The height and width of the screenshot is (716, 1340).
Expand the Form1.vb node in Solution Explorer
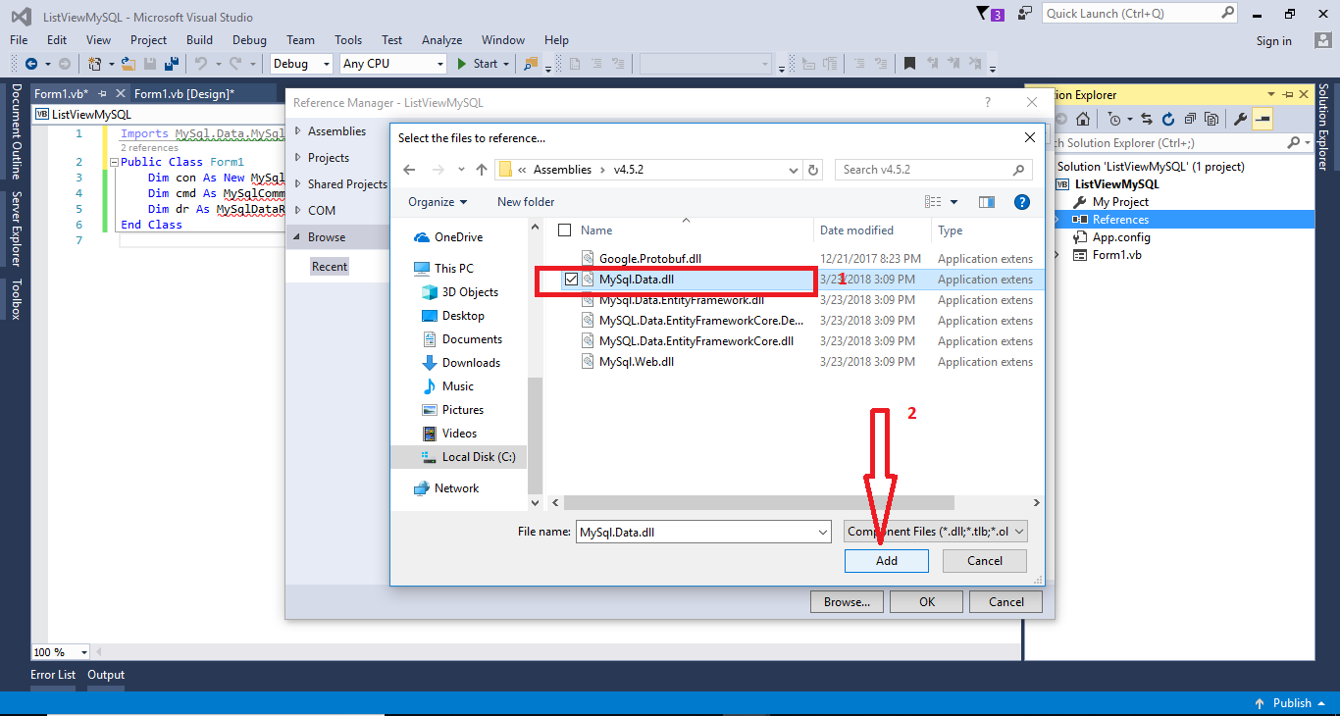tap(1057, 255)
